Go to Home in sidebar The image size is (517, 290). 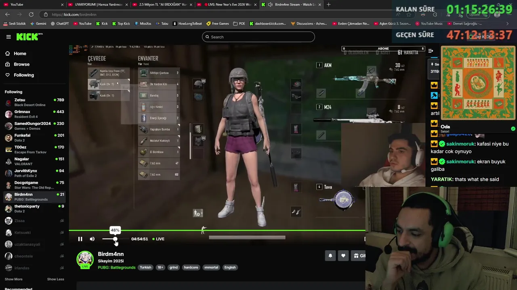pos(20,54)
